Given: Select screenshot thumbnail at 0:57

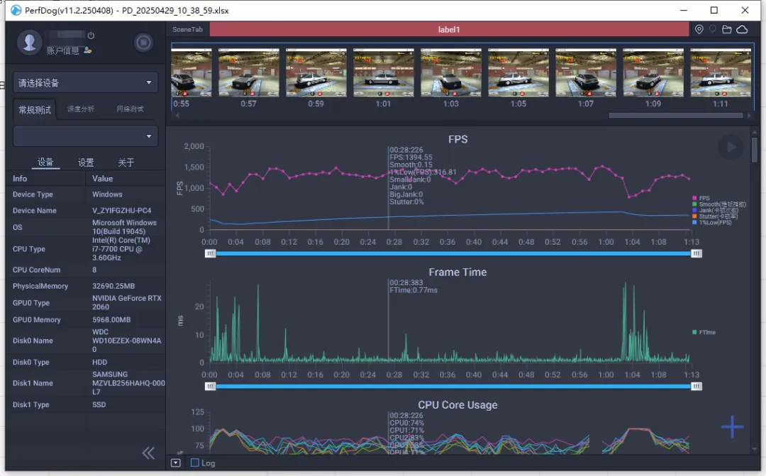Looking at the screenshot, I should point(249,72).
